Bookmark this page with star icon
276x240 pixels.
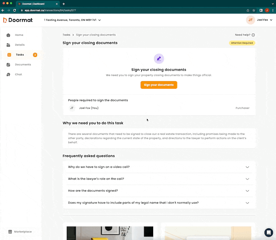254,10
